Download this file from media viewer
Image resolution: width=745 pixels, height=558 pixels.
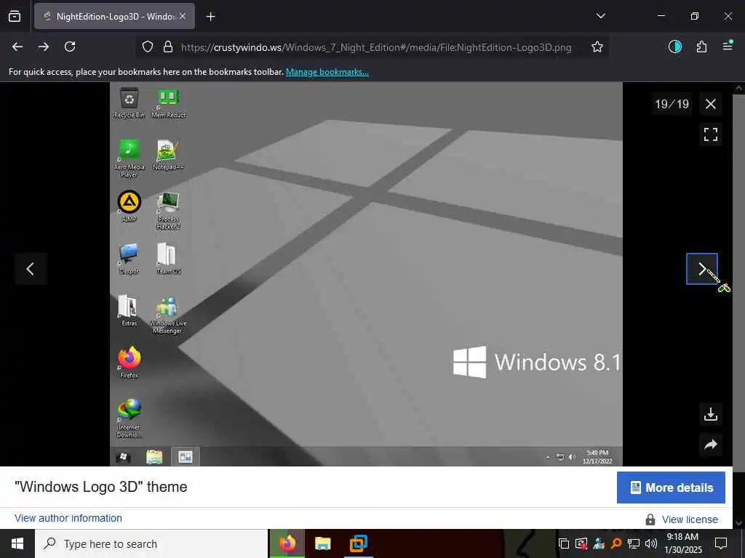coord(710,414)
